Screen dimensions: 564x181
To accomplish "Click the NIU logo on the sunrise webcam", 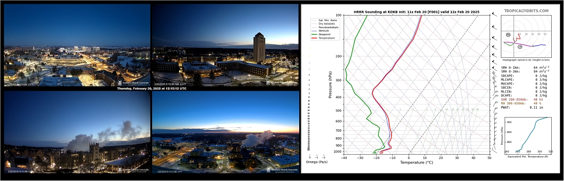I will [282, 170].
